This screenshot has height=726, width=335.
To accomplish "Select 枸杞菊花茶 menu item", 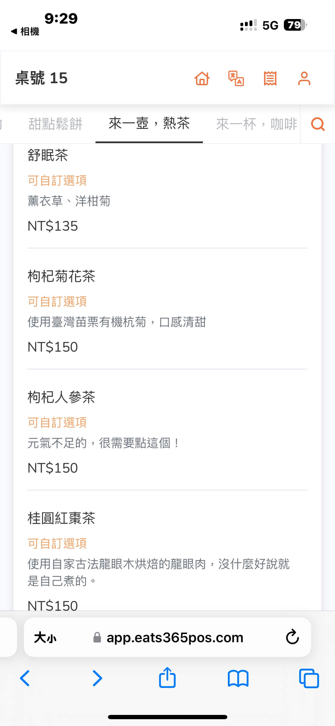I will 61,276.
